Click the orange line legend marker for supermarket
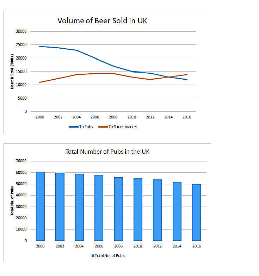Screen dimensions: 259x276 click(x=103, y=127)
